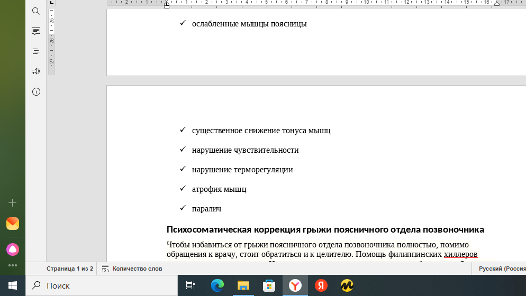Screen dimensions: 526x296
Task: Open the Windows Start menu
Action: click(x=12, y=285)
